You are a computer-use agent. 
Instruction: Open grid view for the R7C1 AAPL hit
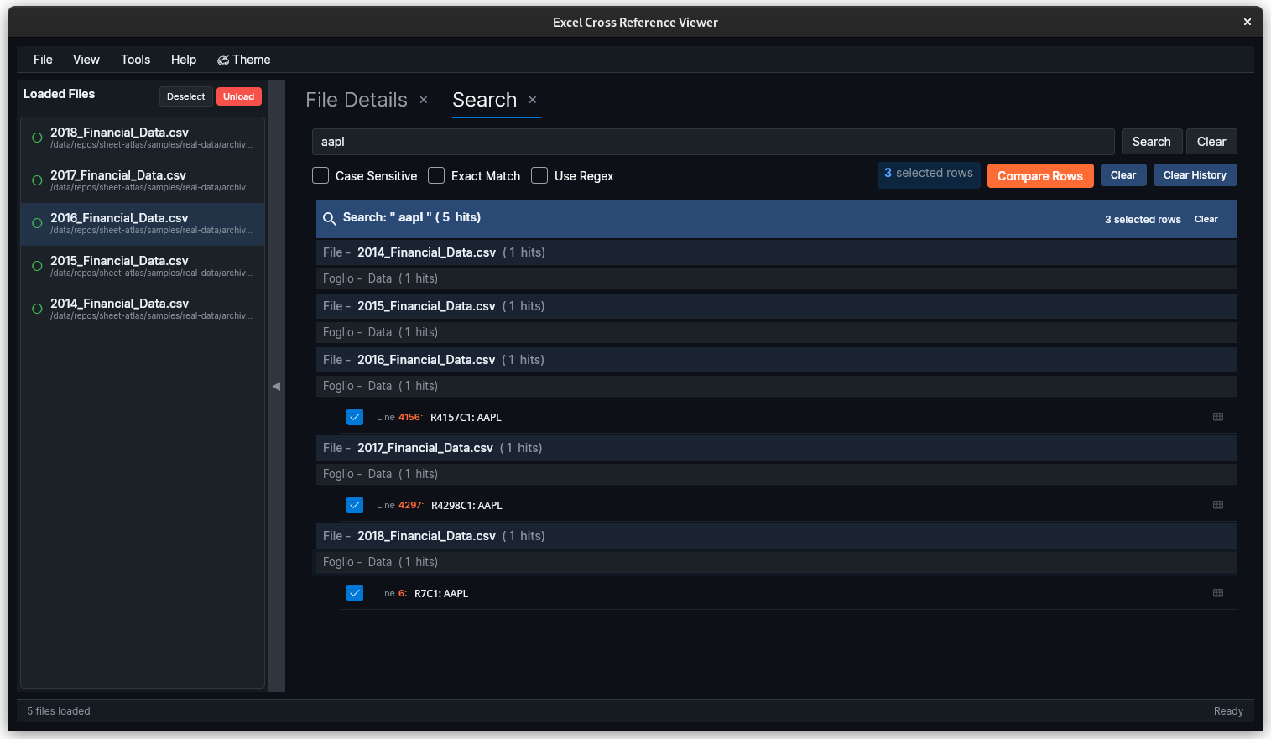[x=1217, y=593]
